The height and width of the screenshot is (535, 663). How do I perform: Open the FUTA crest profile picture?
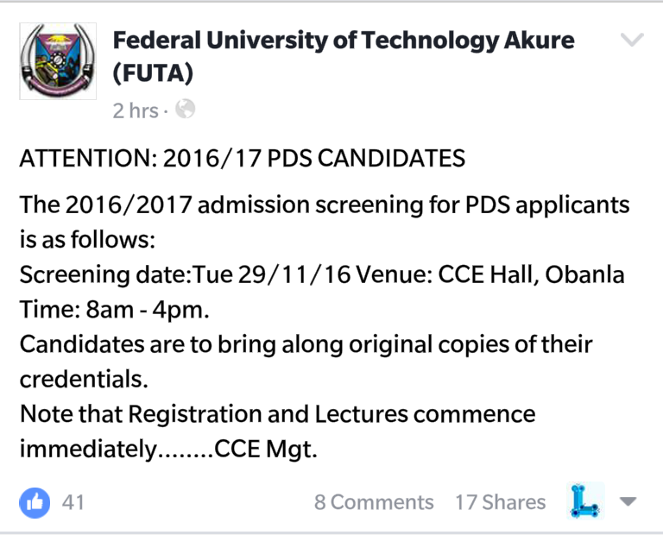[x=58, y=61]
